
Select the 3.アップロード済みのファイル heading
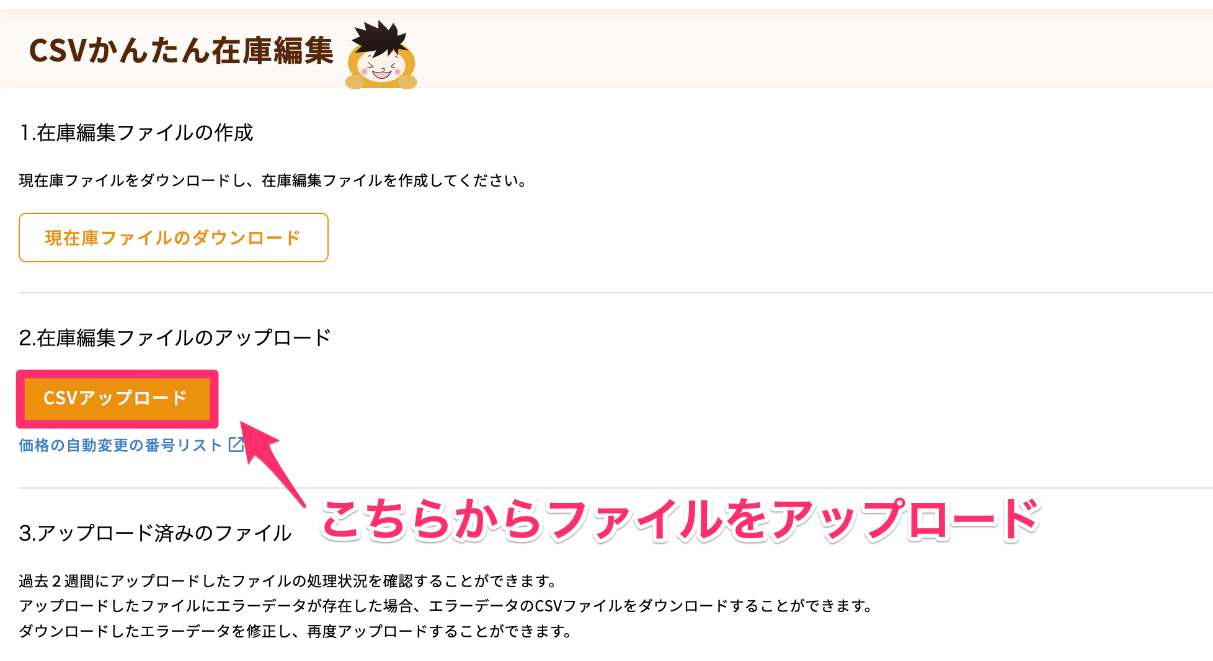coord(155,533)
